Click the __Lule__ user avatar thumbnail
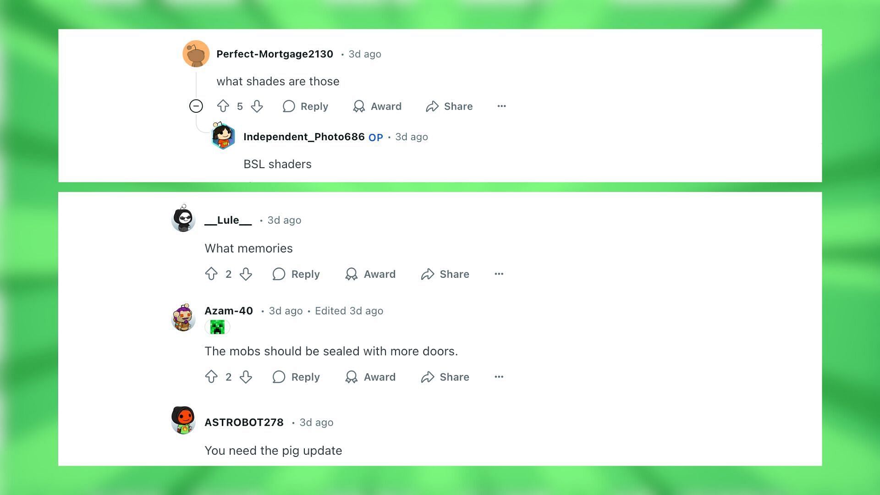The width and height of the screenshot is (880, 495). [183, 220]
